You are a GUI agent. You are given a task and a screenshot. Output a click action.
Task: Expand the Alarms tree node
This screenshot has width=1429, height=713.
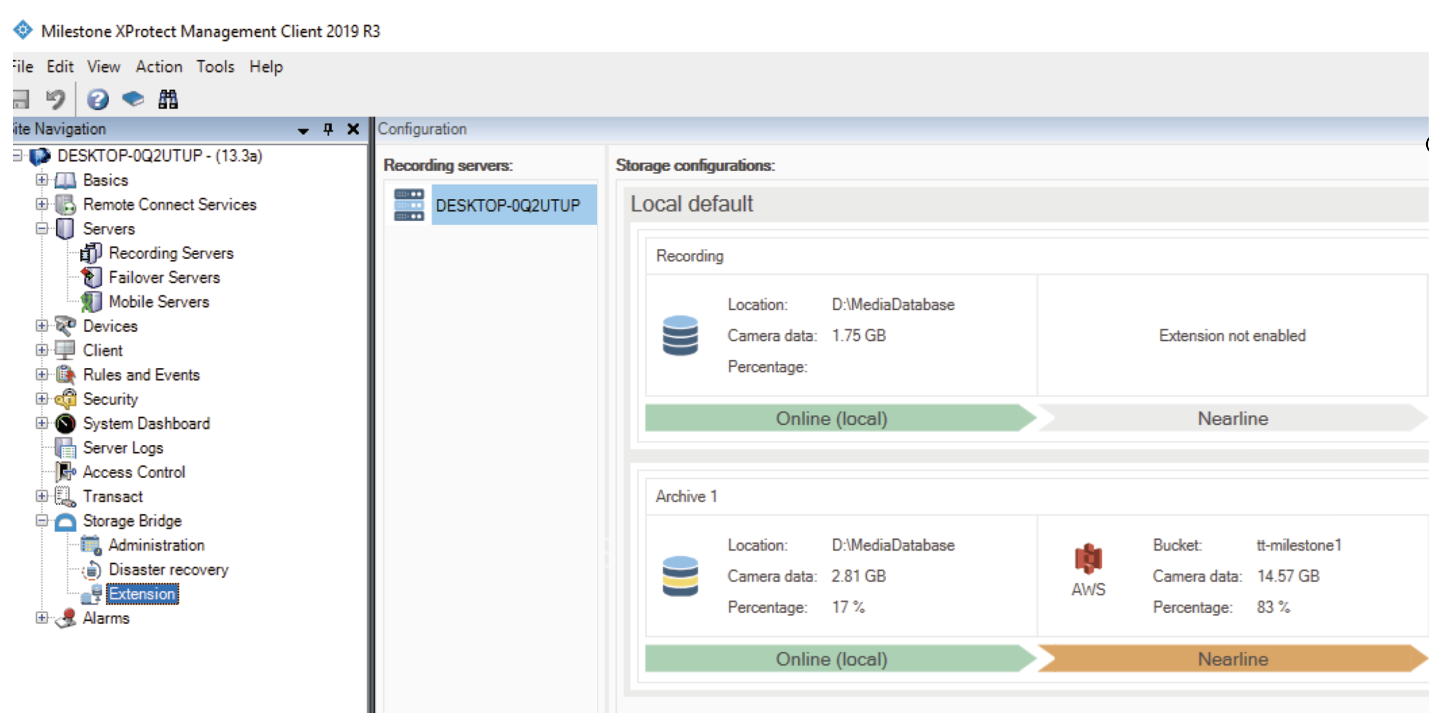point(42,618)
